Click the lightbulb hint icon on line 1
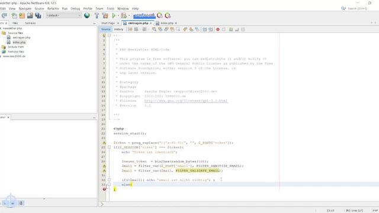 pos(104,35)
